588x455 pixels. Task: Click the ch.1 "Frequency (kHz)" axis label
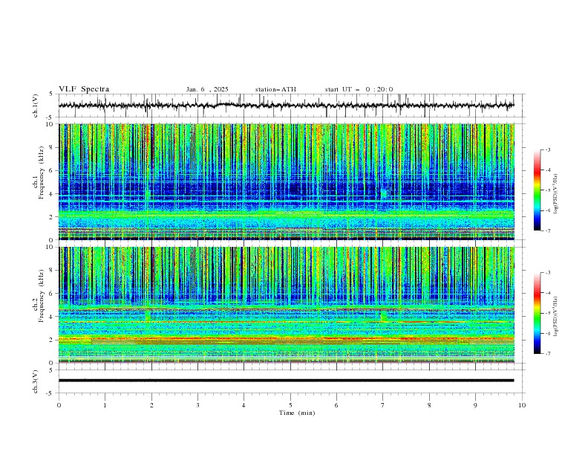[x=42, y=172]
